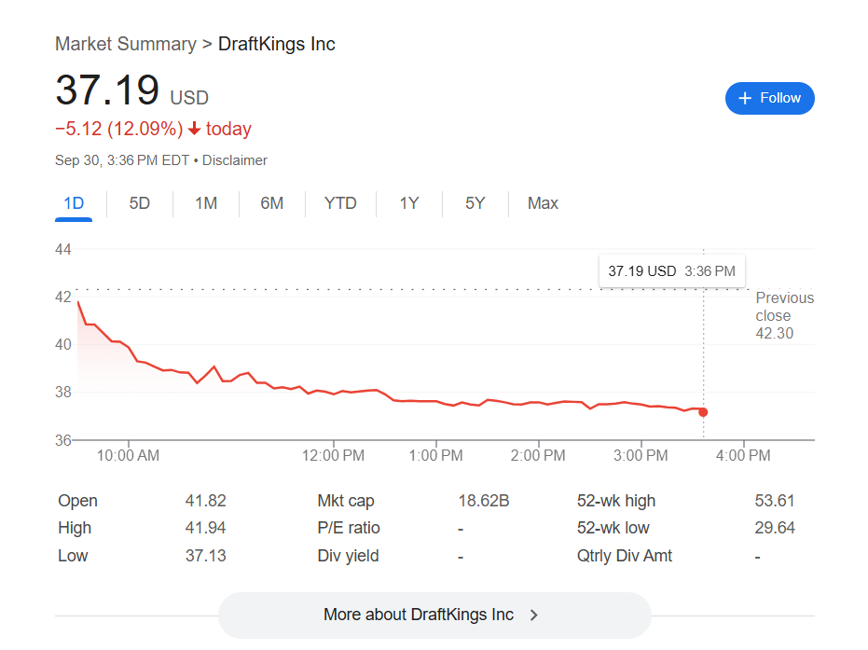
Task: Select the YTD range tab
Action: point(340,203)
